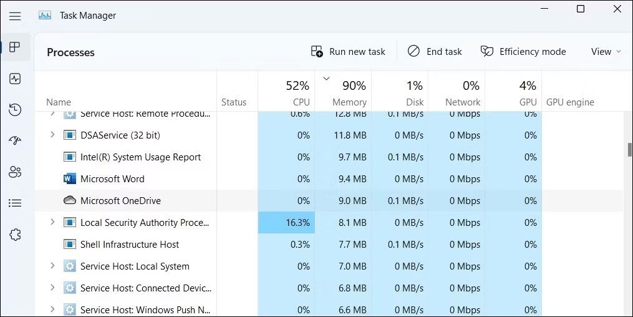Open the View dropdown menu
The width and height of the screenshot is (633, 317).
[x=606, y=52]
